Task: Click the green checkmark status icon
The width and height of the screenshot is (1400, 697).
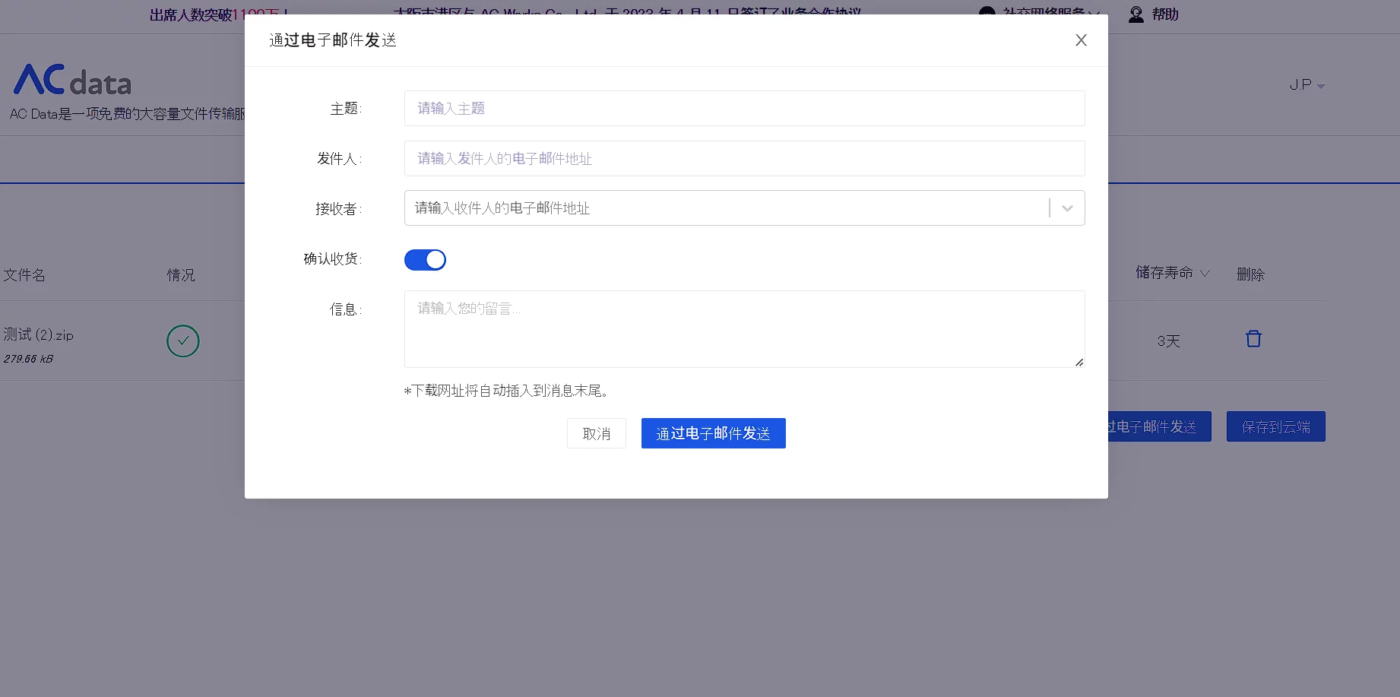Action: (183, 341)
